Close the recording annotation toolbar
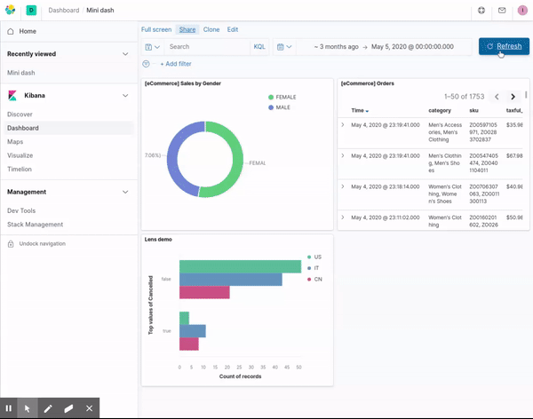This screenshot has width=533, height=419. click(x=89, y=408)
